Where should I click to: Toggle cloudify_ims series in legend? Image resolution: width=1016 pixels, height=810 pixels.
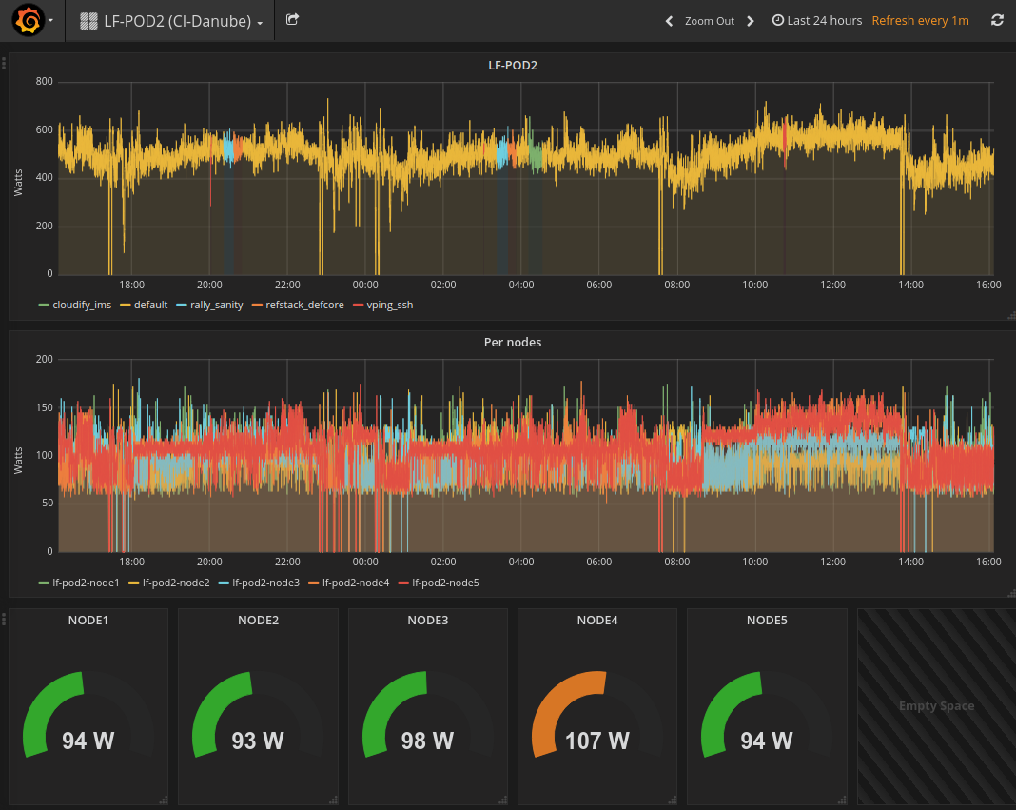pos(81,306)
